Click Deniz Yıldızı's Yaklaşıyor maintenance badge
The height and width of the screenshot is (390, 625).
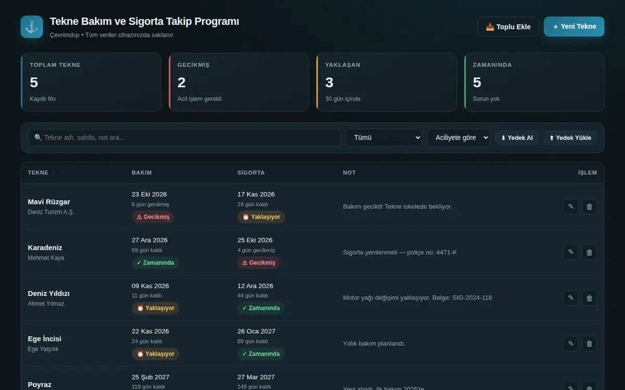coord(155,308)
